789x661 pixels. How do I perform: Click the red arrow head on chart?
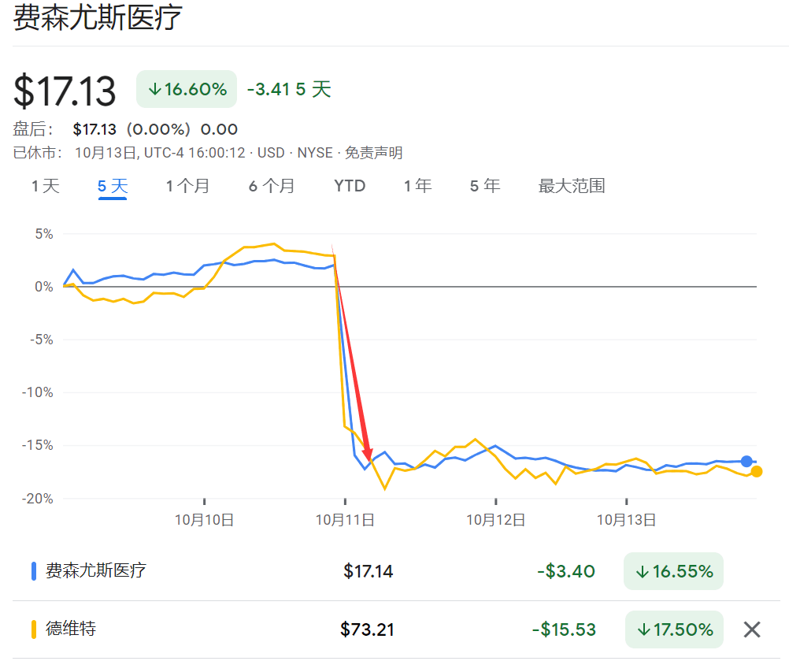point(368,456)
